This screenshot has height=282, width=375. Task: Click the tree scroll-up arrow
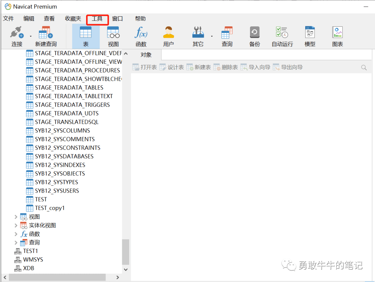126,53
